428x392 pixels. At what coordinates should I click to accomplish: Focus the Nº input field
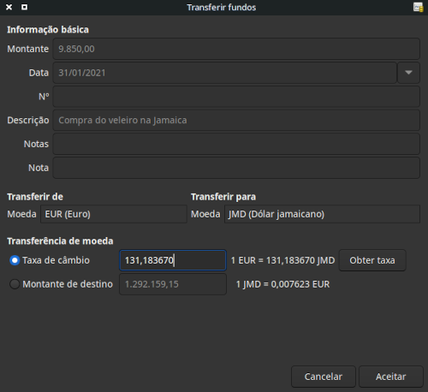pyautogui.click(x=236, y=97)
